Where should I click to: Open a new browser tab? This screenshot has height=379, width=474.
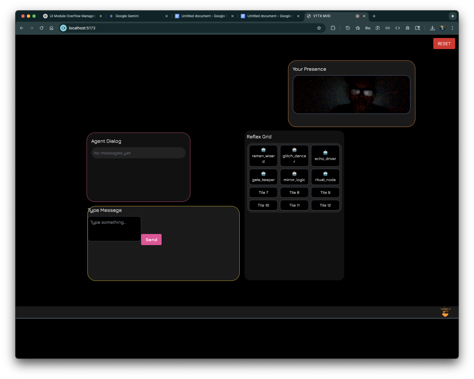click(x=374, y=16)
